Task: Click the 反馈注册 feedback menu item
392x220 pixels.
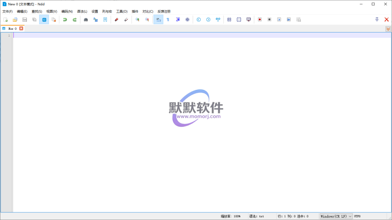Action: pos(164,11)
